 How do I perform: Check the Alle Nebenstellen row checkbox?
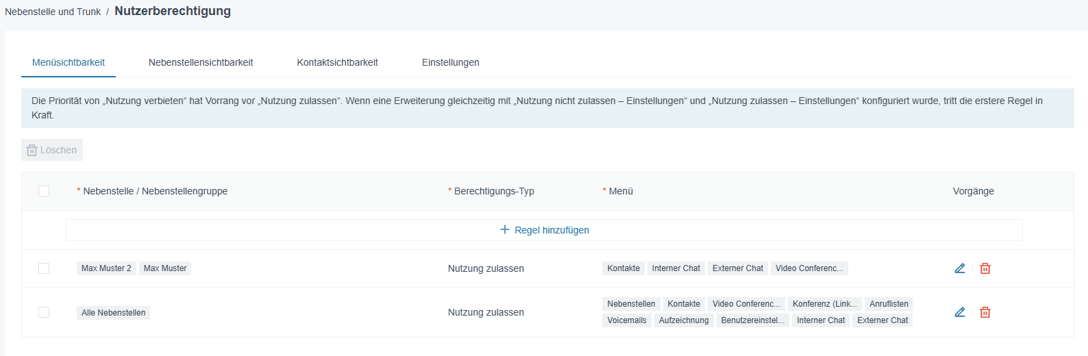pyautogui.click(x=44, y=312)
